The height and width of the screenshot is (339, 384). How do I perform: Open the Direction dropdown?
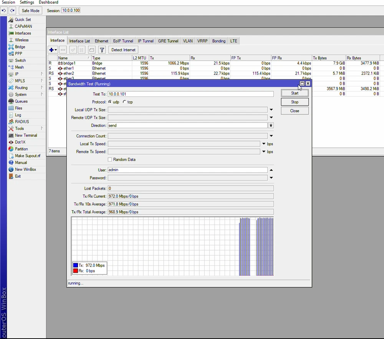point(271,125)
